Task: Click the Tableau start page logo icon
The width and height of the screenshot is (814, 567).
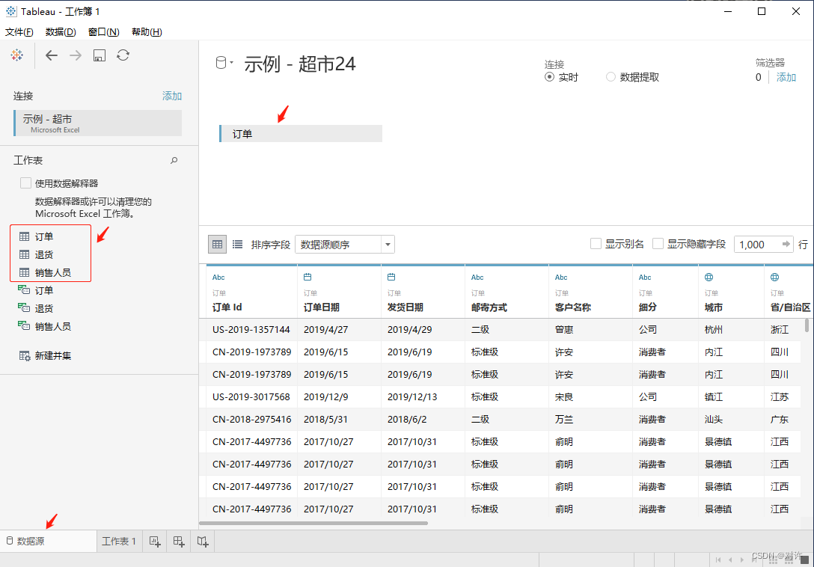Action: [x=16, y=55]
